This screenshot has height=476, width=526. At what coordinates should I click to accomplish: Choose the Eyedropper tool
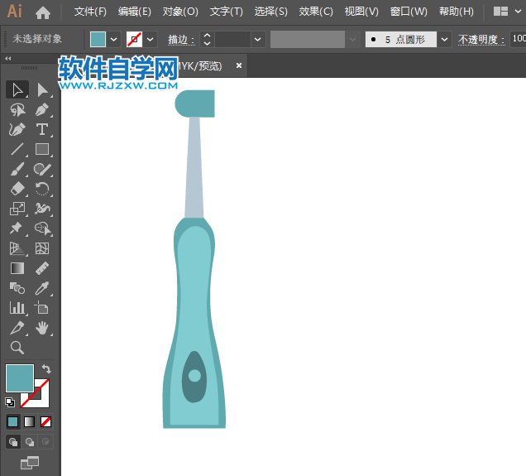42,288
